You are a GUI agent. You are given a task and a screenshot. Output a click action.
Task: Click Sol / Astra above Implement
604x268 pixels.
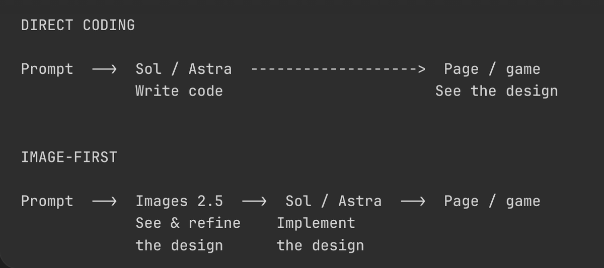[334, 201]
